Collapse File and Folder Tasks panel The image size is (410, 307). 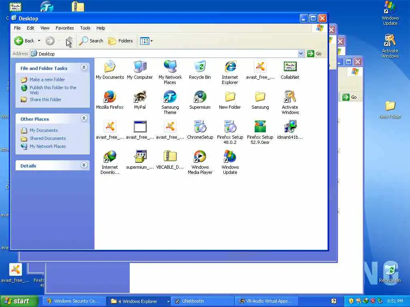[x=84, y=68]
